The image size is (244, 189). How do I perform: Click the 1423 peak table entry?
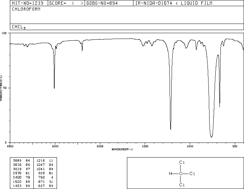coord(17,186)
